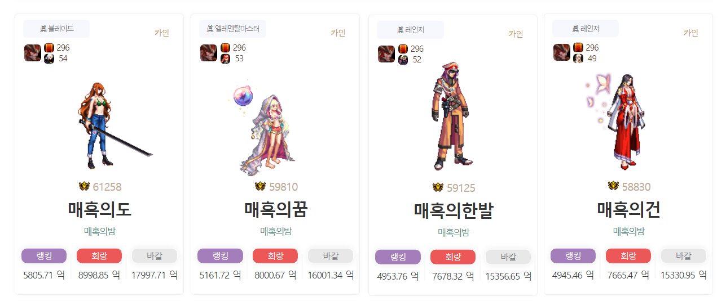Open the 회랑 tab on 매혹의꿈 card
Screen dimensions: 726x301
(x=275, y=256)
